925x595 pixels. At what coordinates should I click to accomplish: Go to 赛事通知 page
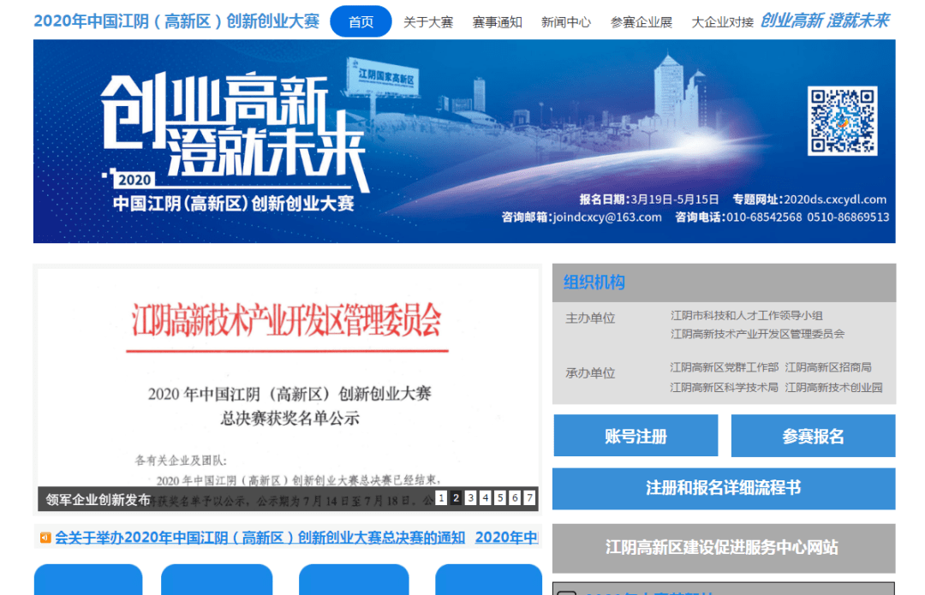pyautogui.click(x=497, y=22)
